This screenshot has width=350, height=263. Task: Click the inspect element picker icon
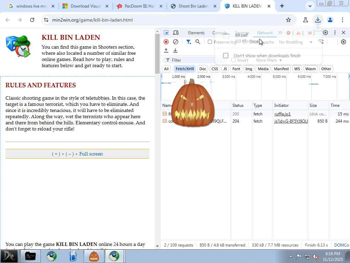point(166,33)
